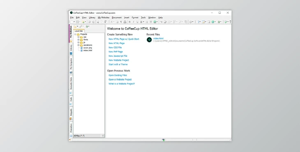Open the Window menu

[x=152, y=18]
